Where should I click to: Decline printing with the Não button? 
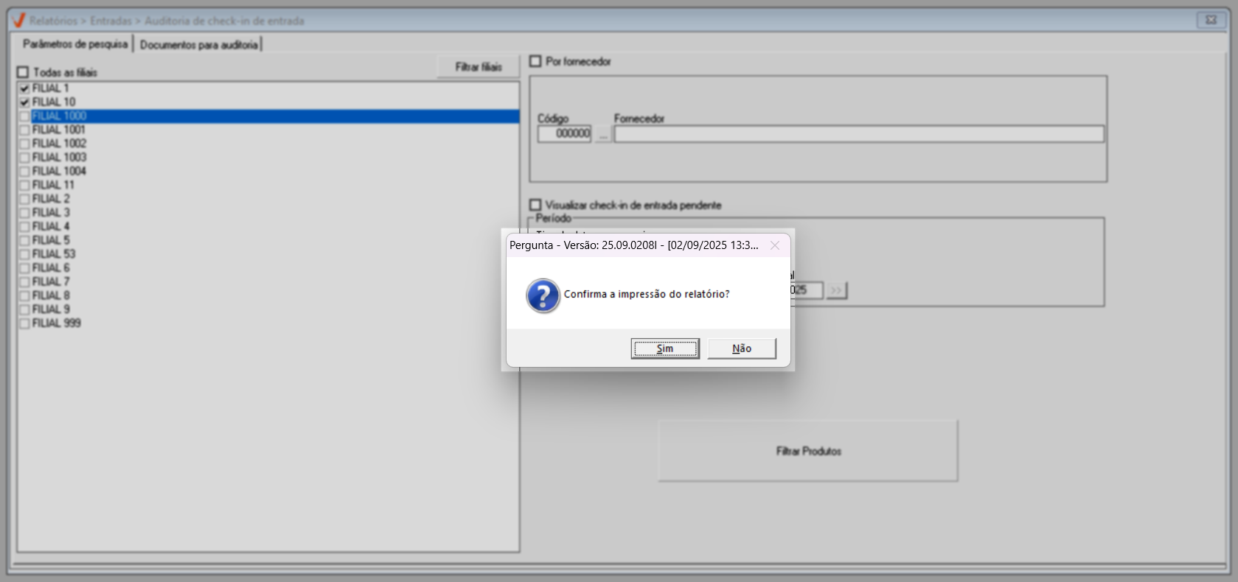(742, 348)
